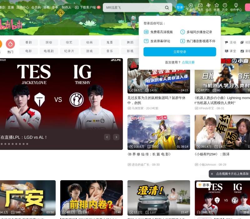Select the 游戏 category button
250x219 pixels.
(89, 51)
